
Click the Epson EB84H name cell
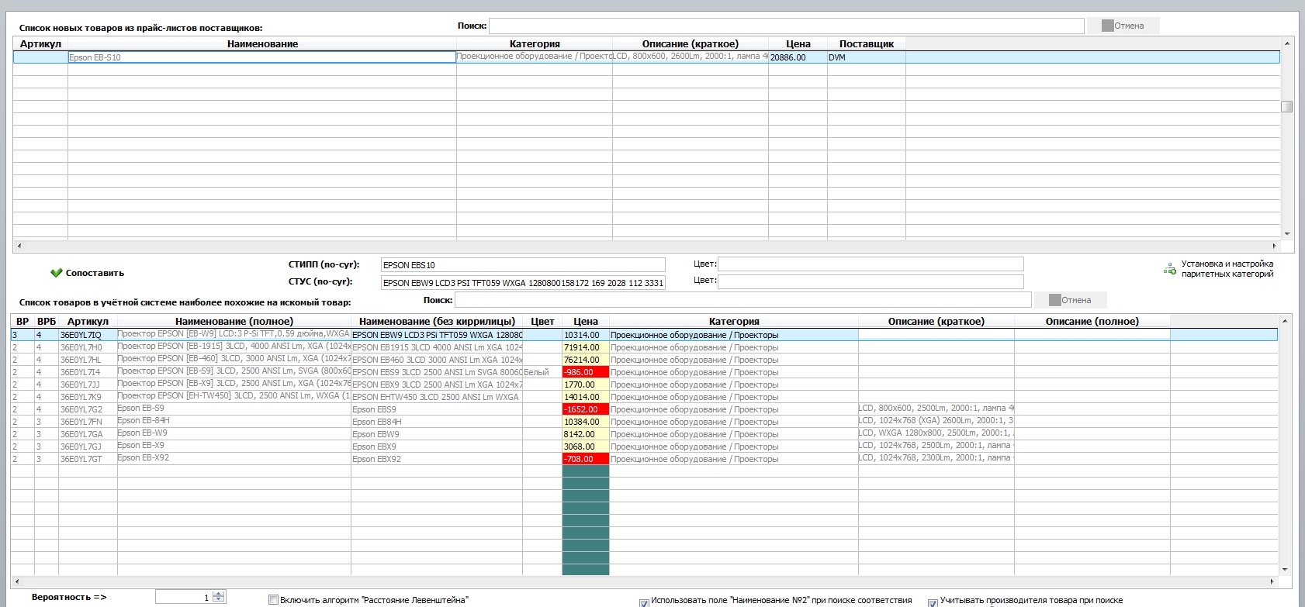point(437,422)
